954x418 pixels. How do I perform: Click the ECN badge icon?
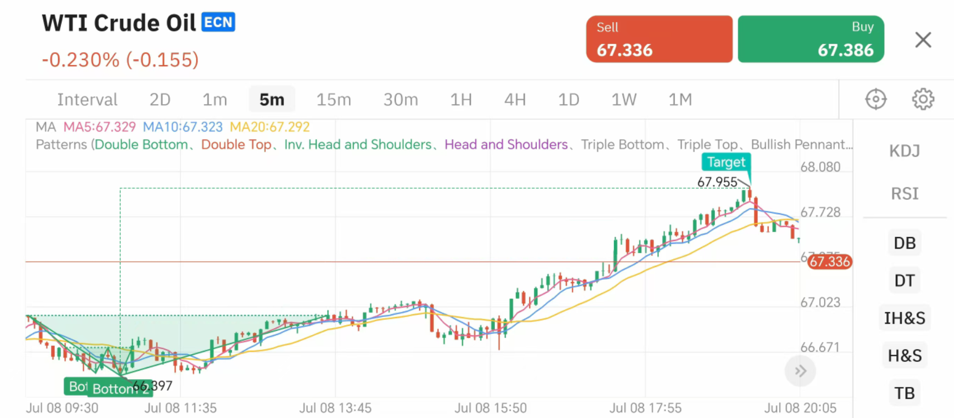[x=219, y=22]
